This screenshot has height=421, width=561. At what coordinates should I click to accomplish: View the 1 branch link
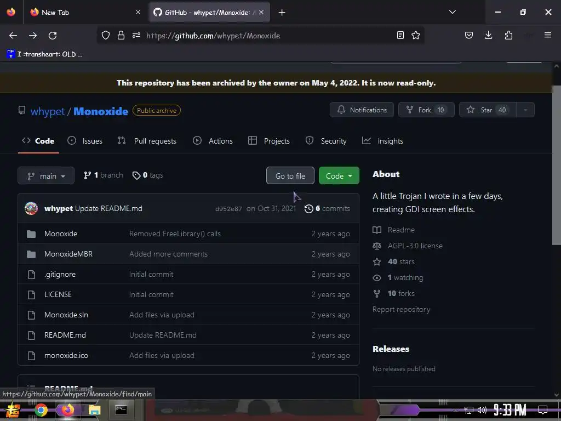(x=104, y=175)
